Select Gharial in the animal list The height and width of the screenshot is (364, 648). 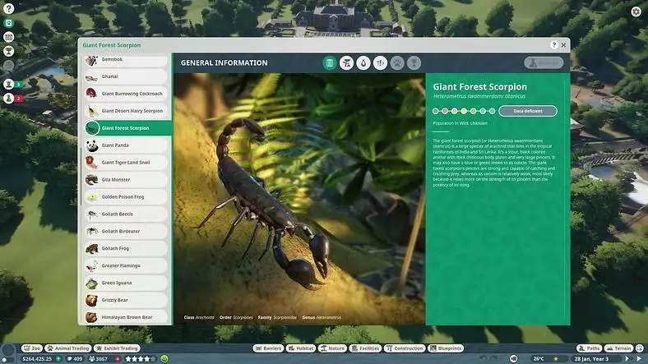pyautogui.click(x=126, y=76)
